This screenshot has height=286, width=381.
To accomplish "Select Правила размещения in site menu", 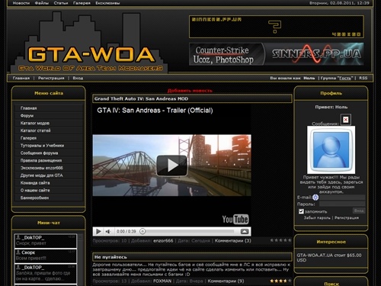I will 41,161.
